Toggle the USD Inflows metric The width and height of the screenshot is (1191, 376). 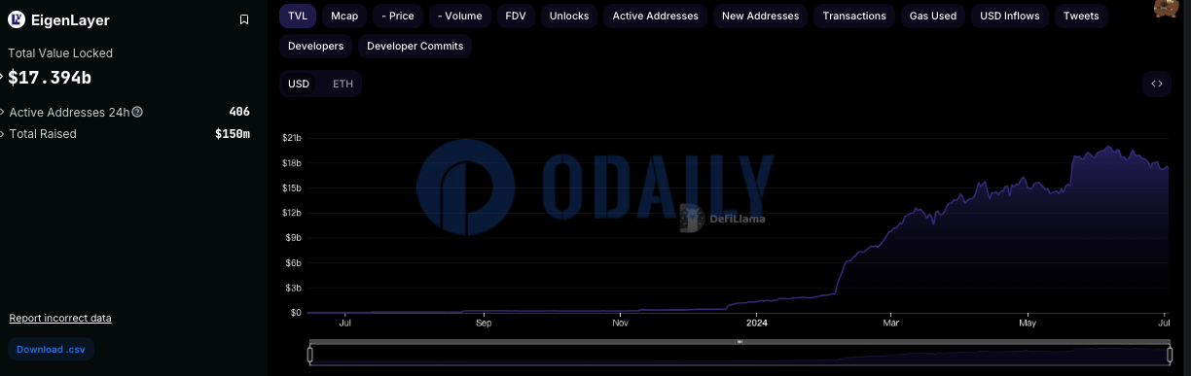[1010, 16]
